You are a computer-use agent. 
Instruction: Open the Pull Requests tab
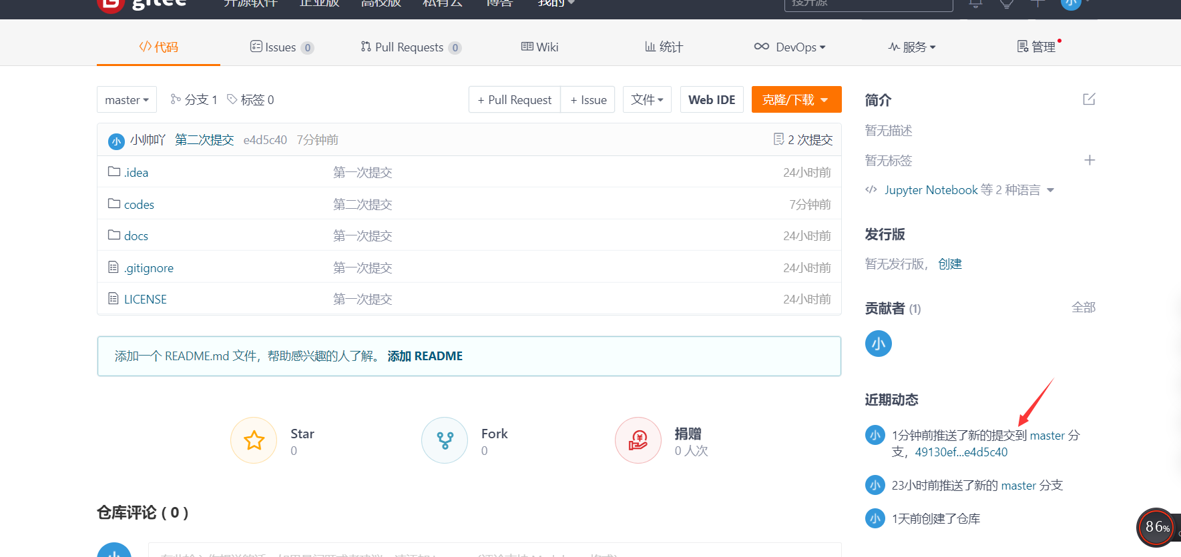pyautogui.click(x=411, y=47)
